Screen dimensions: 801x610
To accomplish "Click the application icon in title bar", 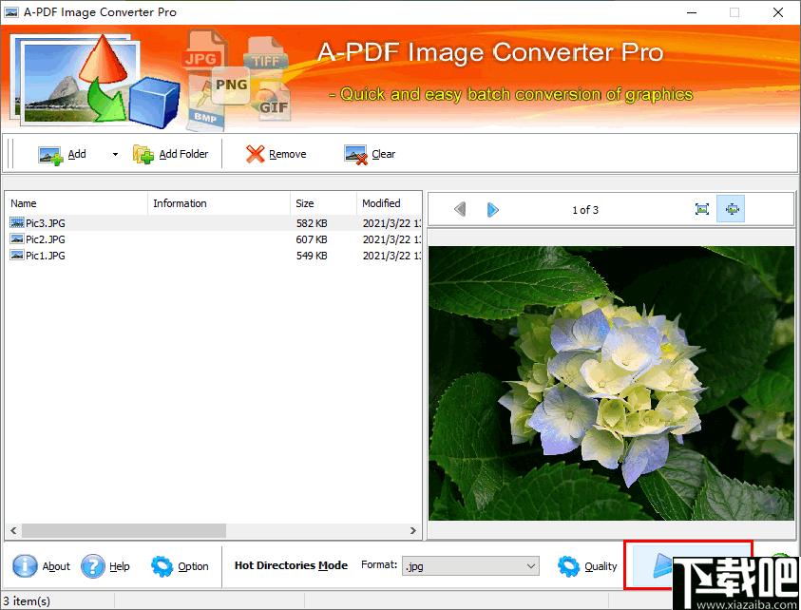I will [11, 12].
